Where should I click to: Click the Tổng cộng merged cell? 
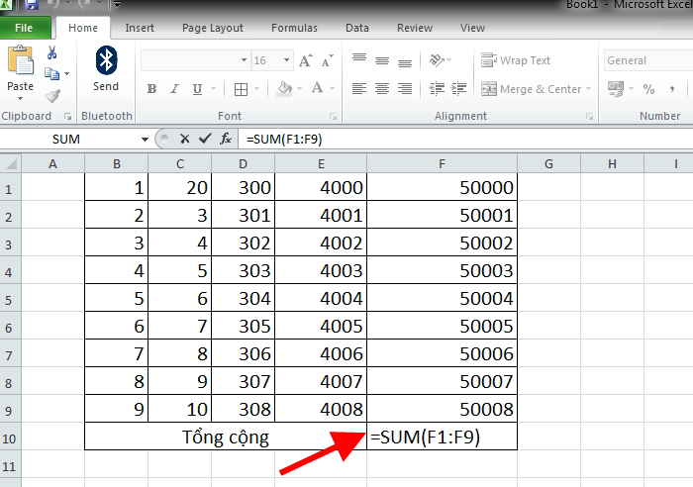pos(226,437)
